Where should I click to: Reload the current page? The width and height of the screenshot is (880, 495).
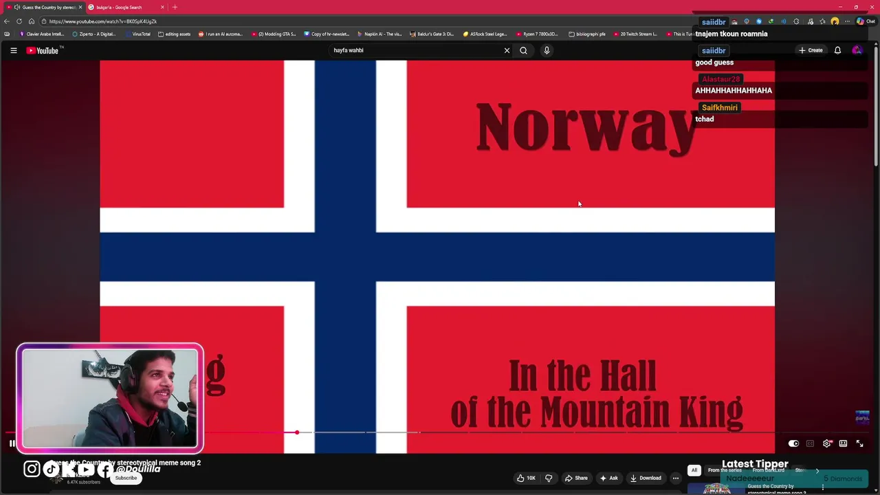click(x=19, y=21)
